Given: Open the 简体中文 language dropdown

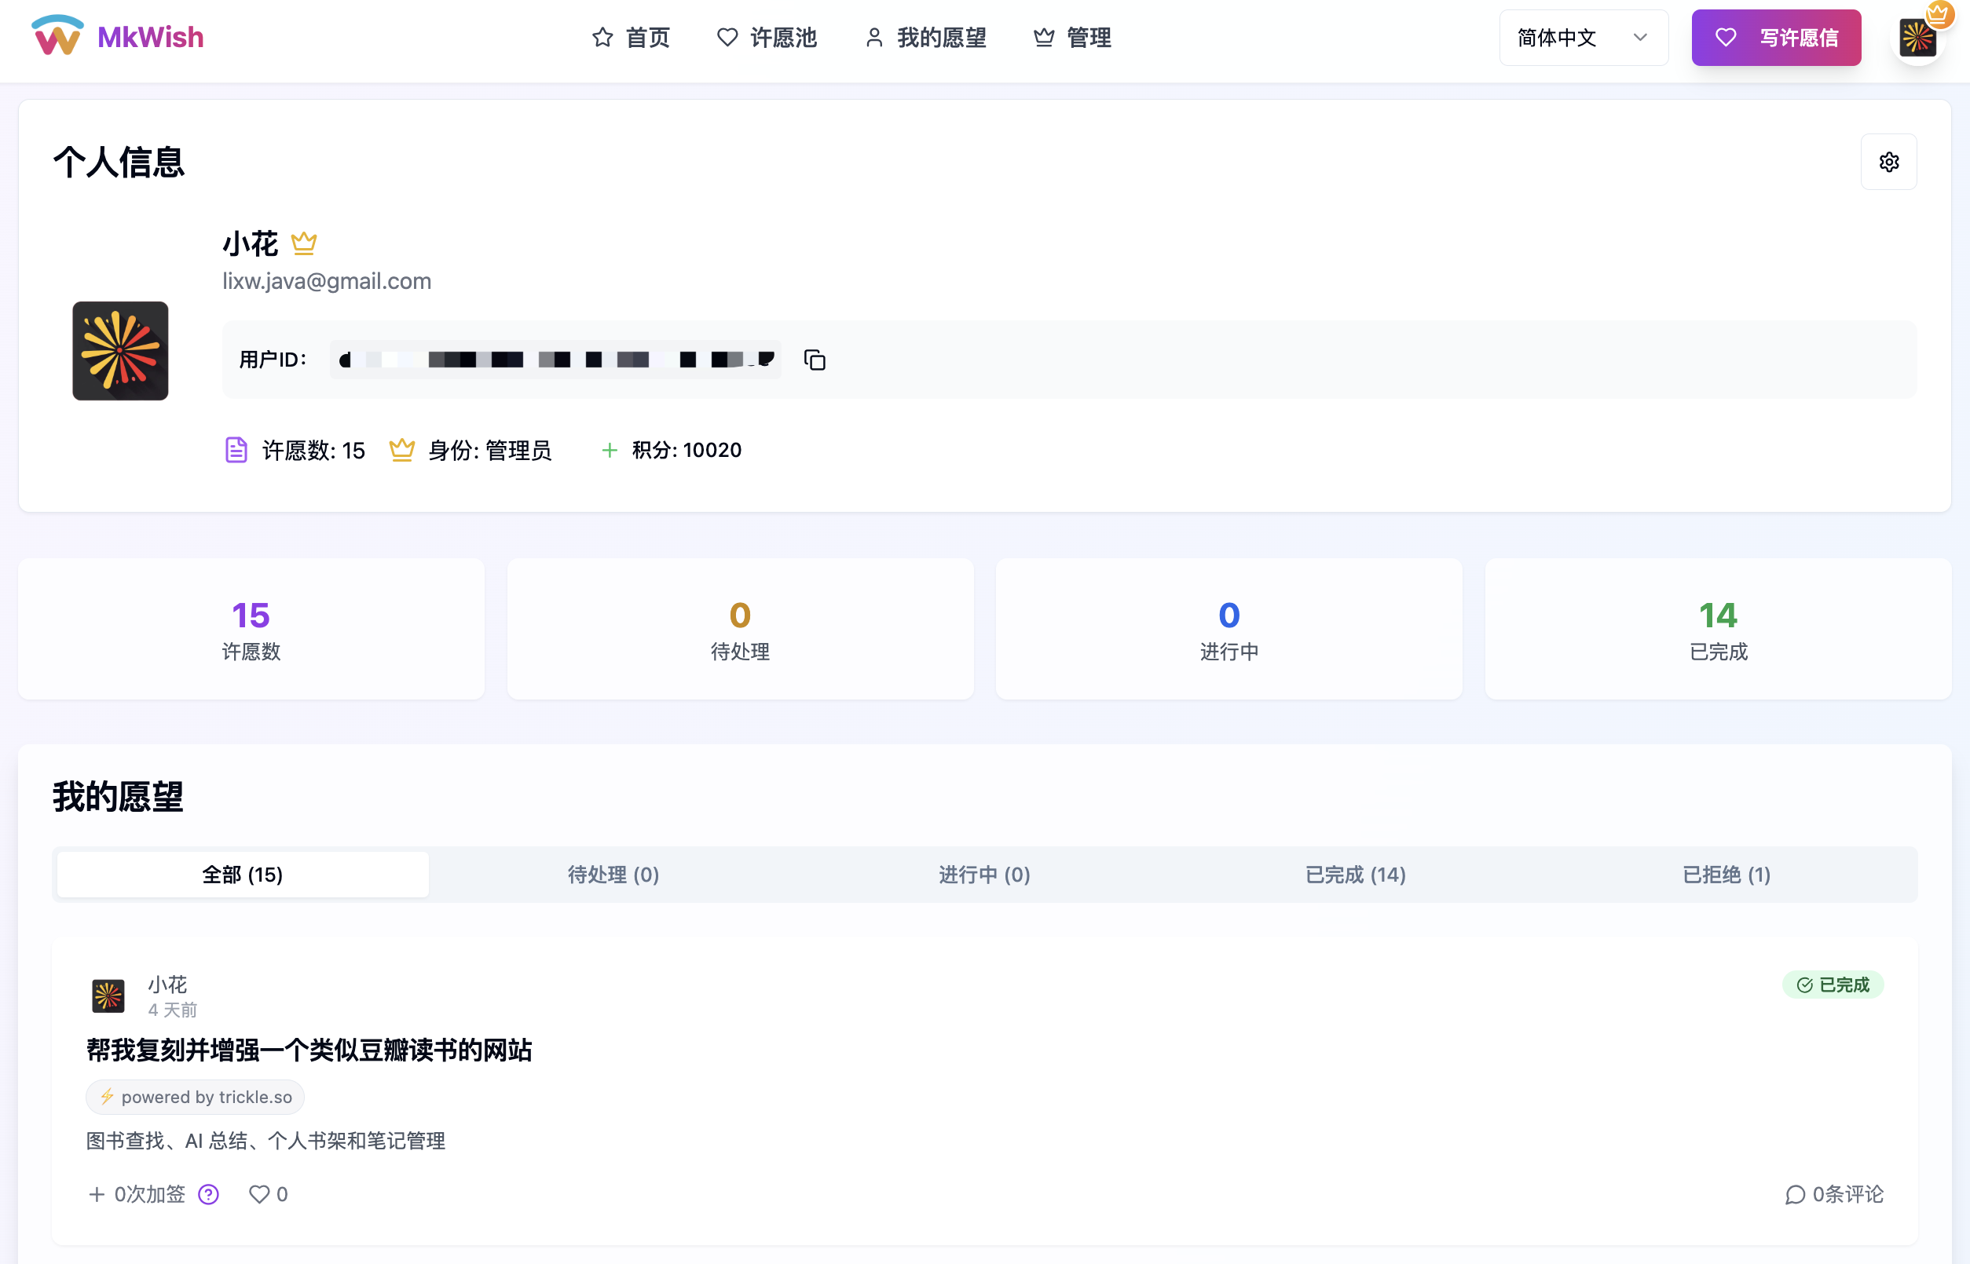Looking at the screenshot, I should (x=1584, y=38).
